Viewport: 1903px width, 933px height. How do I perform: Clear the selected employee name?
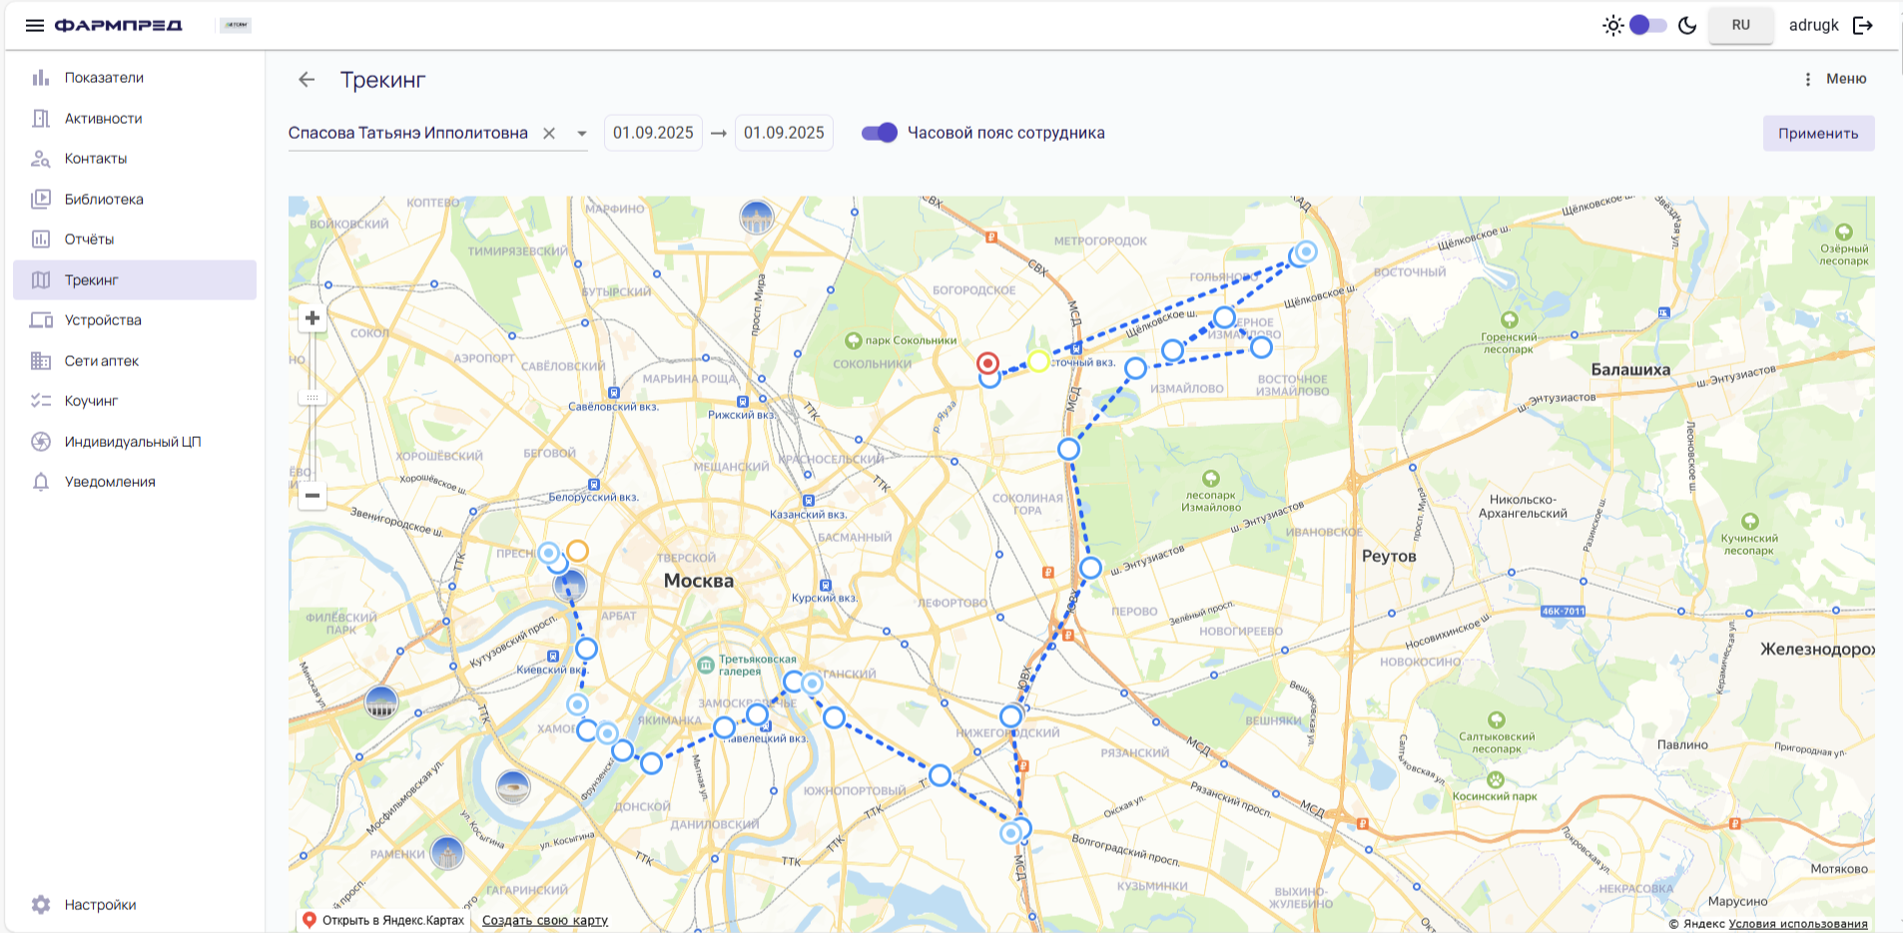coord(549,133)
